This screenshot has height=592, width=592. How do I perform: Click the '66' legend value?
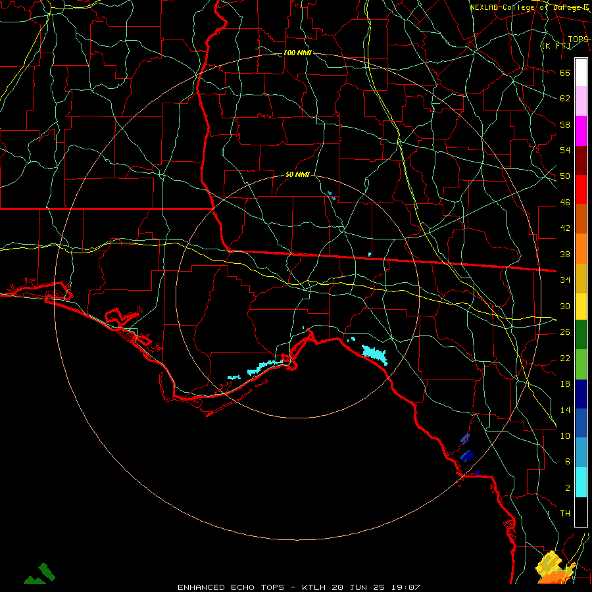point(565,73)
